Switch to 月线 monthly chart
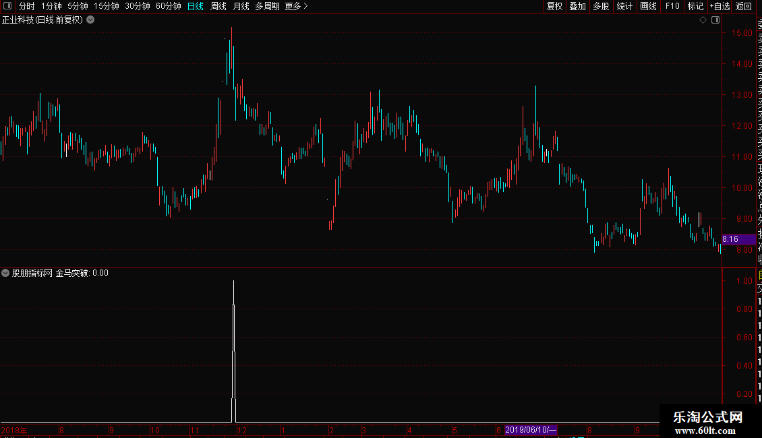 tap(241, 6)
